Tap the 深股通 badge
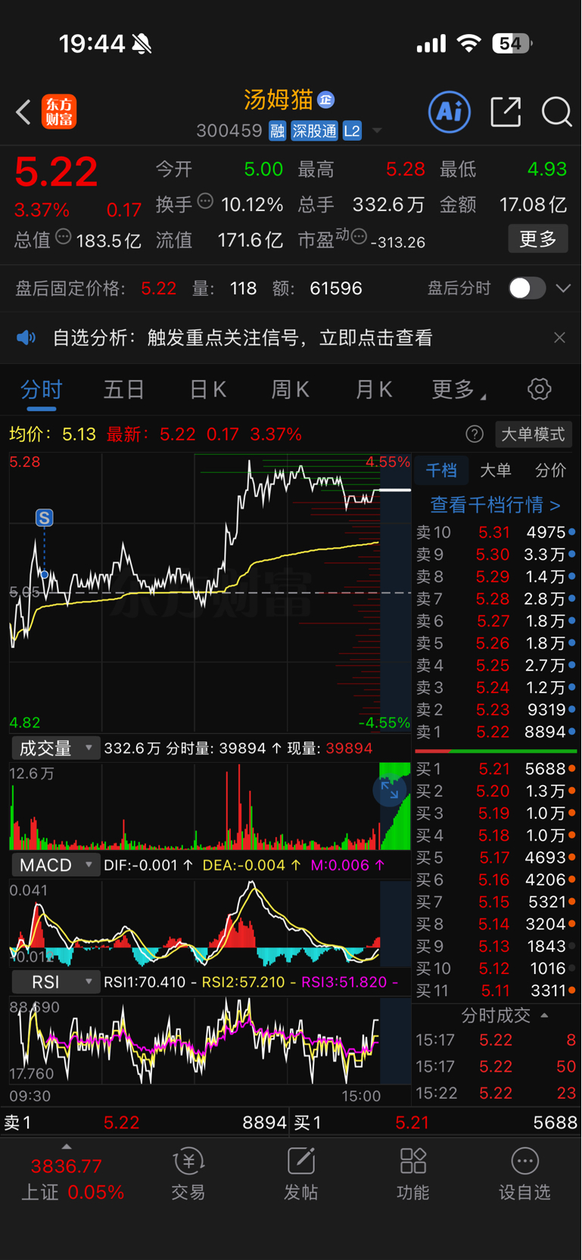This screenshot has width=582, height=1260. click(314, 131)
